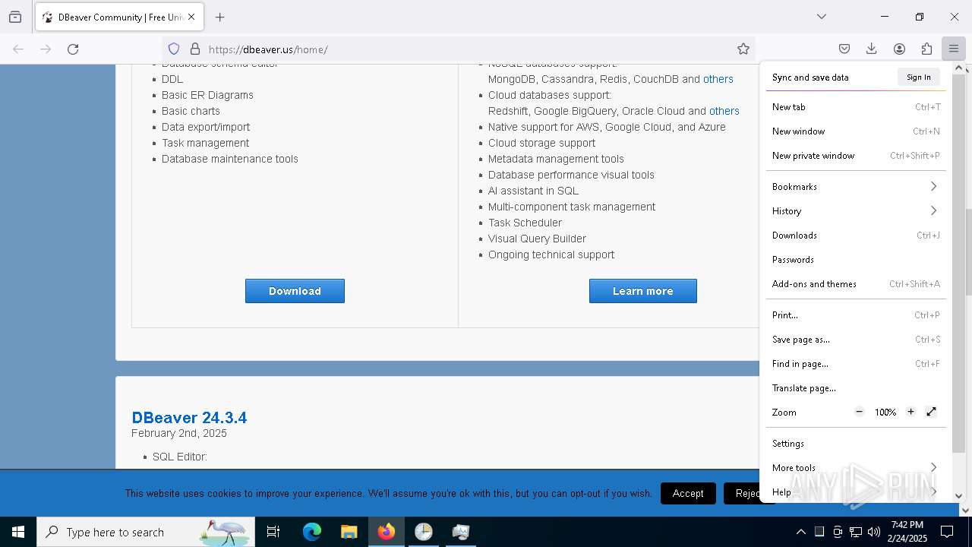972x547 pixels.
Task: Click the Download button for Community edition
Action: click(295, 291)
